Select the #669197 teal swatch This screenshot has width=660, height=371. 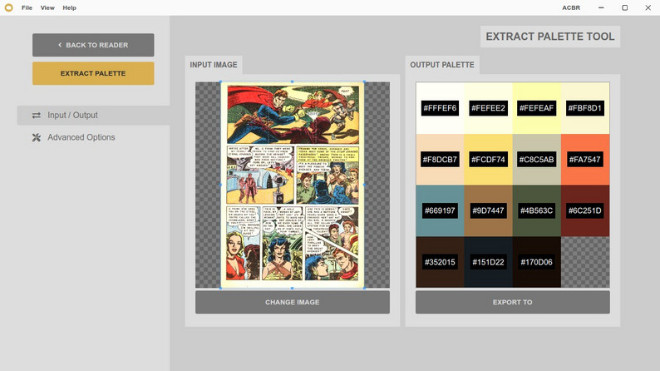[440, 210]
